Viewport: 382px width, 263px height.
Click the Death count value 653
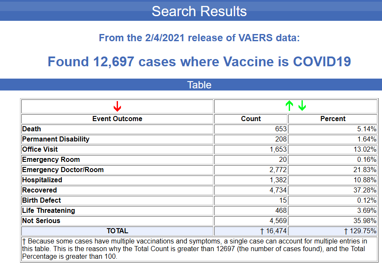tap(281, 129)
